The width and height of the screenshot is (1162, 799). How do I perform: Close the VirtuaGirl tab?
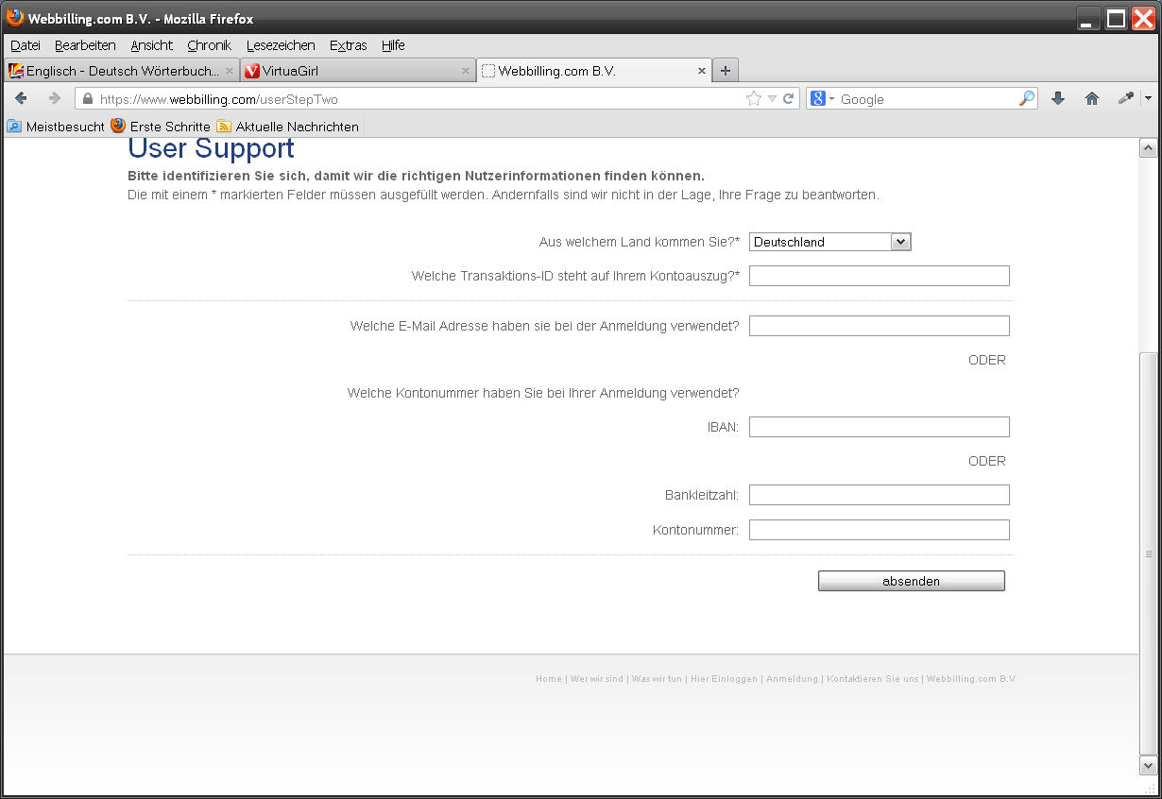coord(466,71)
